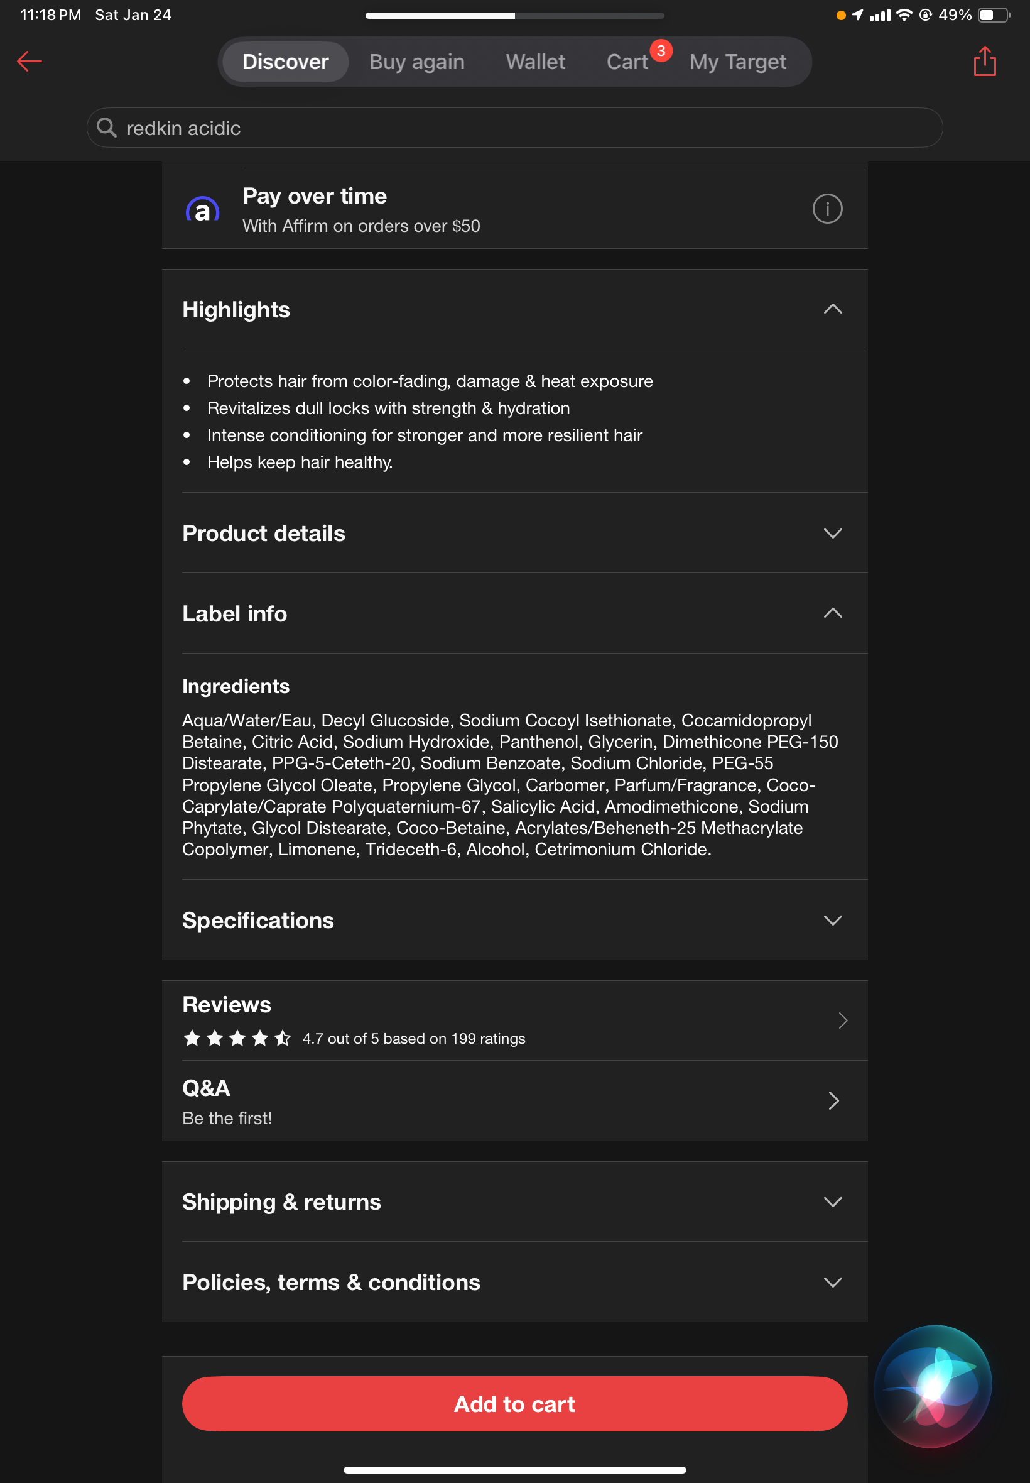Expand the Product details section
The image size is (1030, 1483).
click(833, 534)
